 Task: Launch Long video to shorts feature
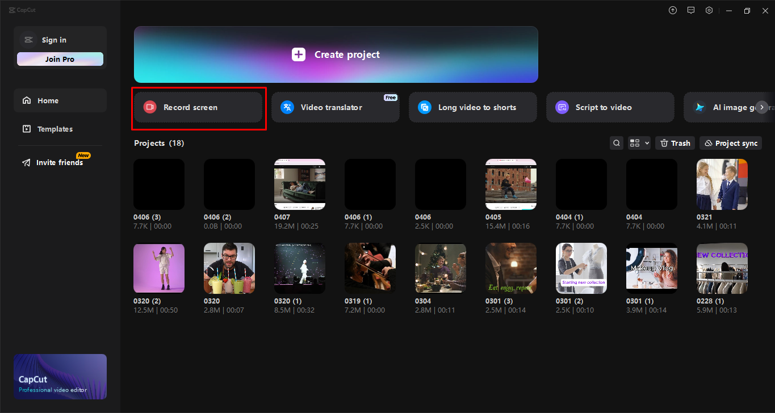pyautogui.click(x=472, y=107)
